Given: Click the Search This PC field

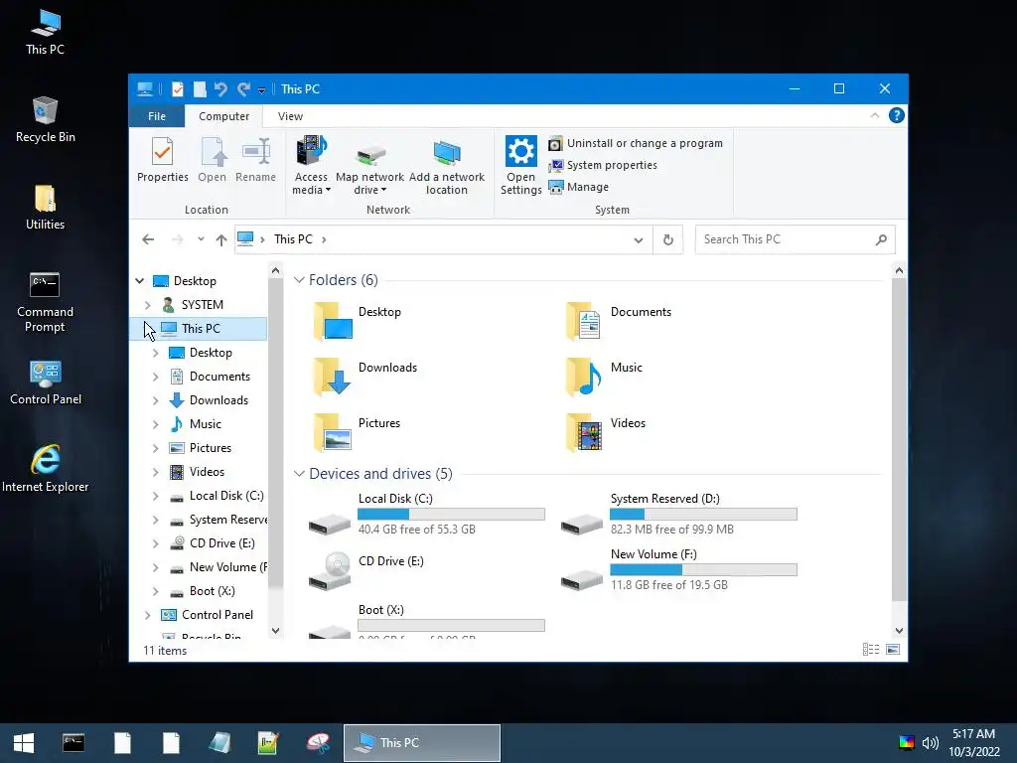Looking at the screenshot, I should point(796,239).
